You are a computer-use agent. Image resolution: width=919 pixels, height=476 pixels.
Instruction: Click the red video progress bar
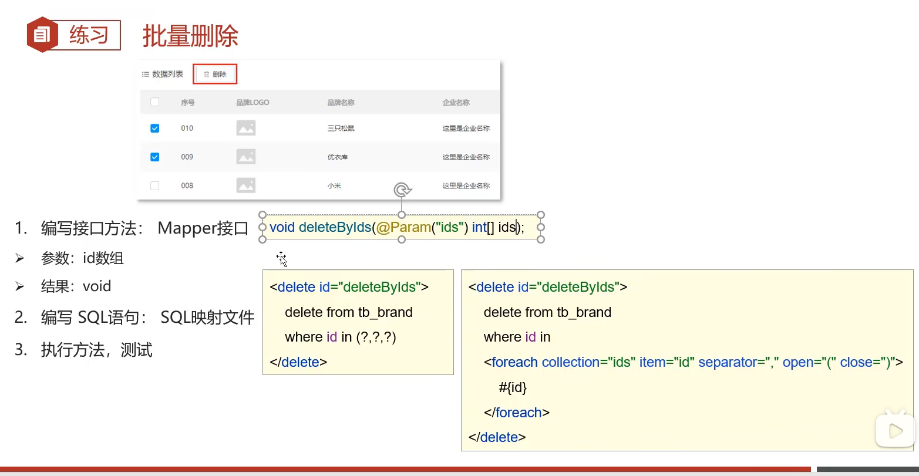405,470
